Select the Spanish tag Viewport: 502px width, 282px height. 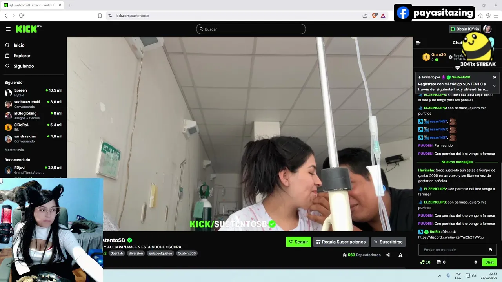point(116,253)
